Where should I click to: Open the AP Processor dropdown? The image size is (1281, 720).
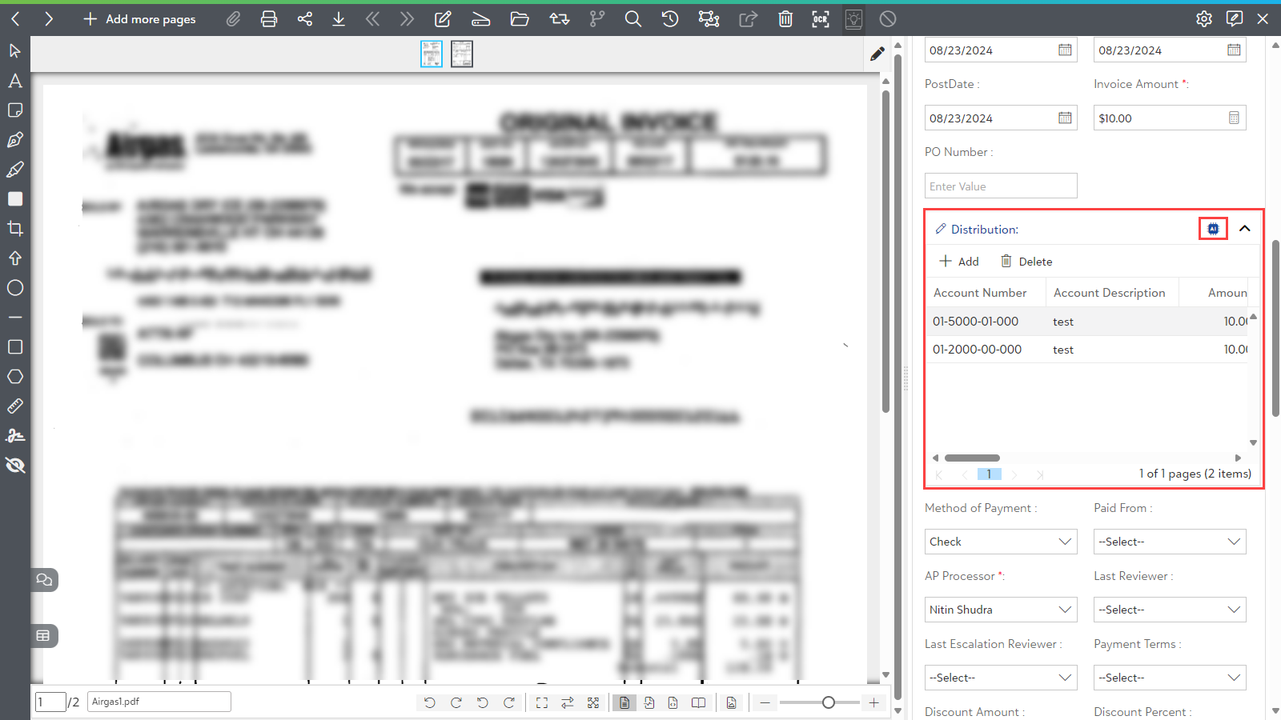click(1001, 610)
